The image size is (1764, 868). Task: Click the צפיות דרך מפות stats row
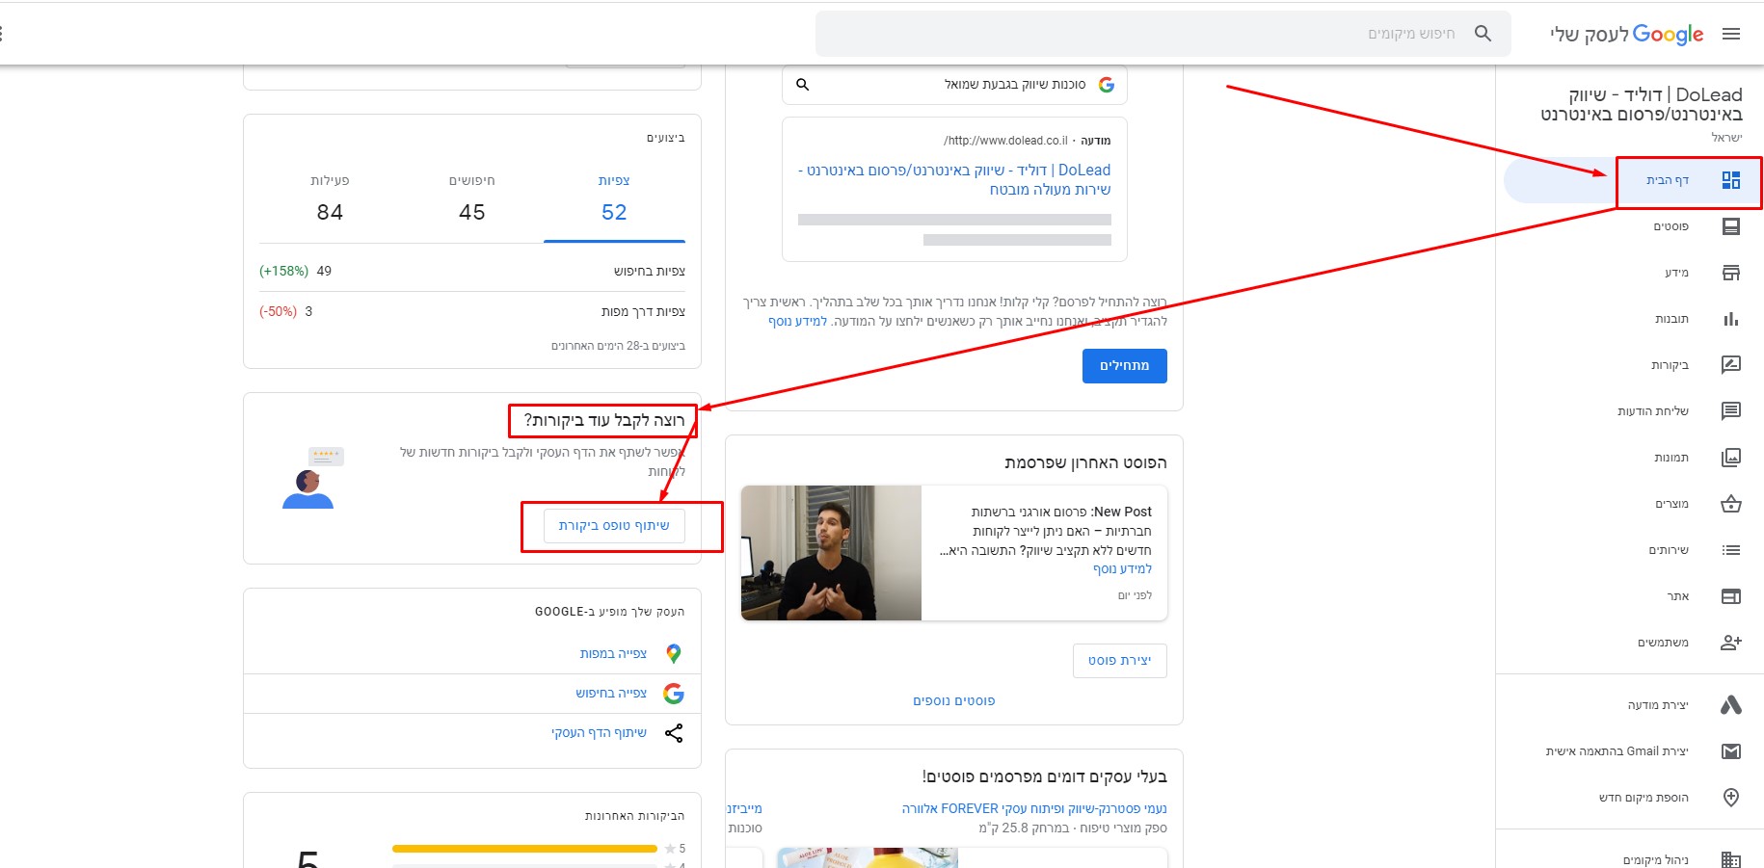click(472, 312)
